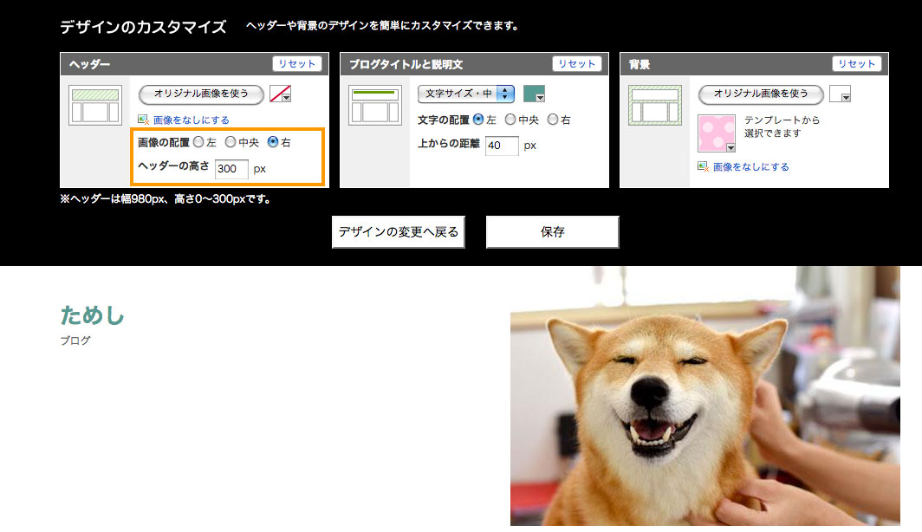Reset the ブログタイトルと説明文 panel

pos(577,63)
